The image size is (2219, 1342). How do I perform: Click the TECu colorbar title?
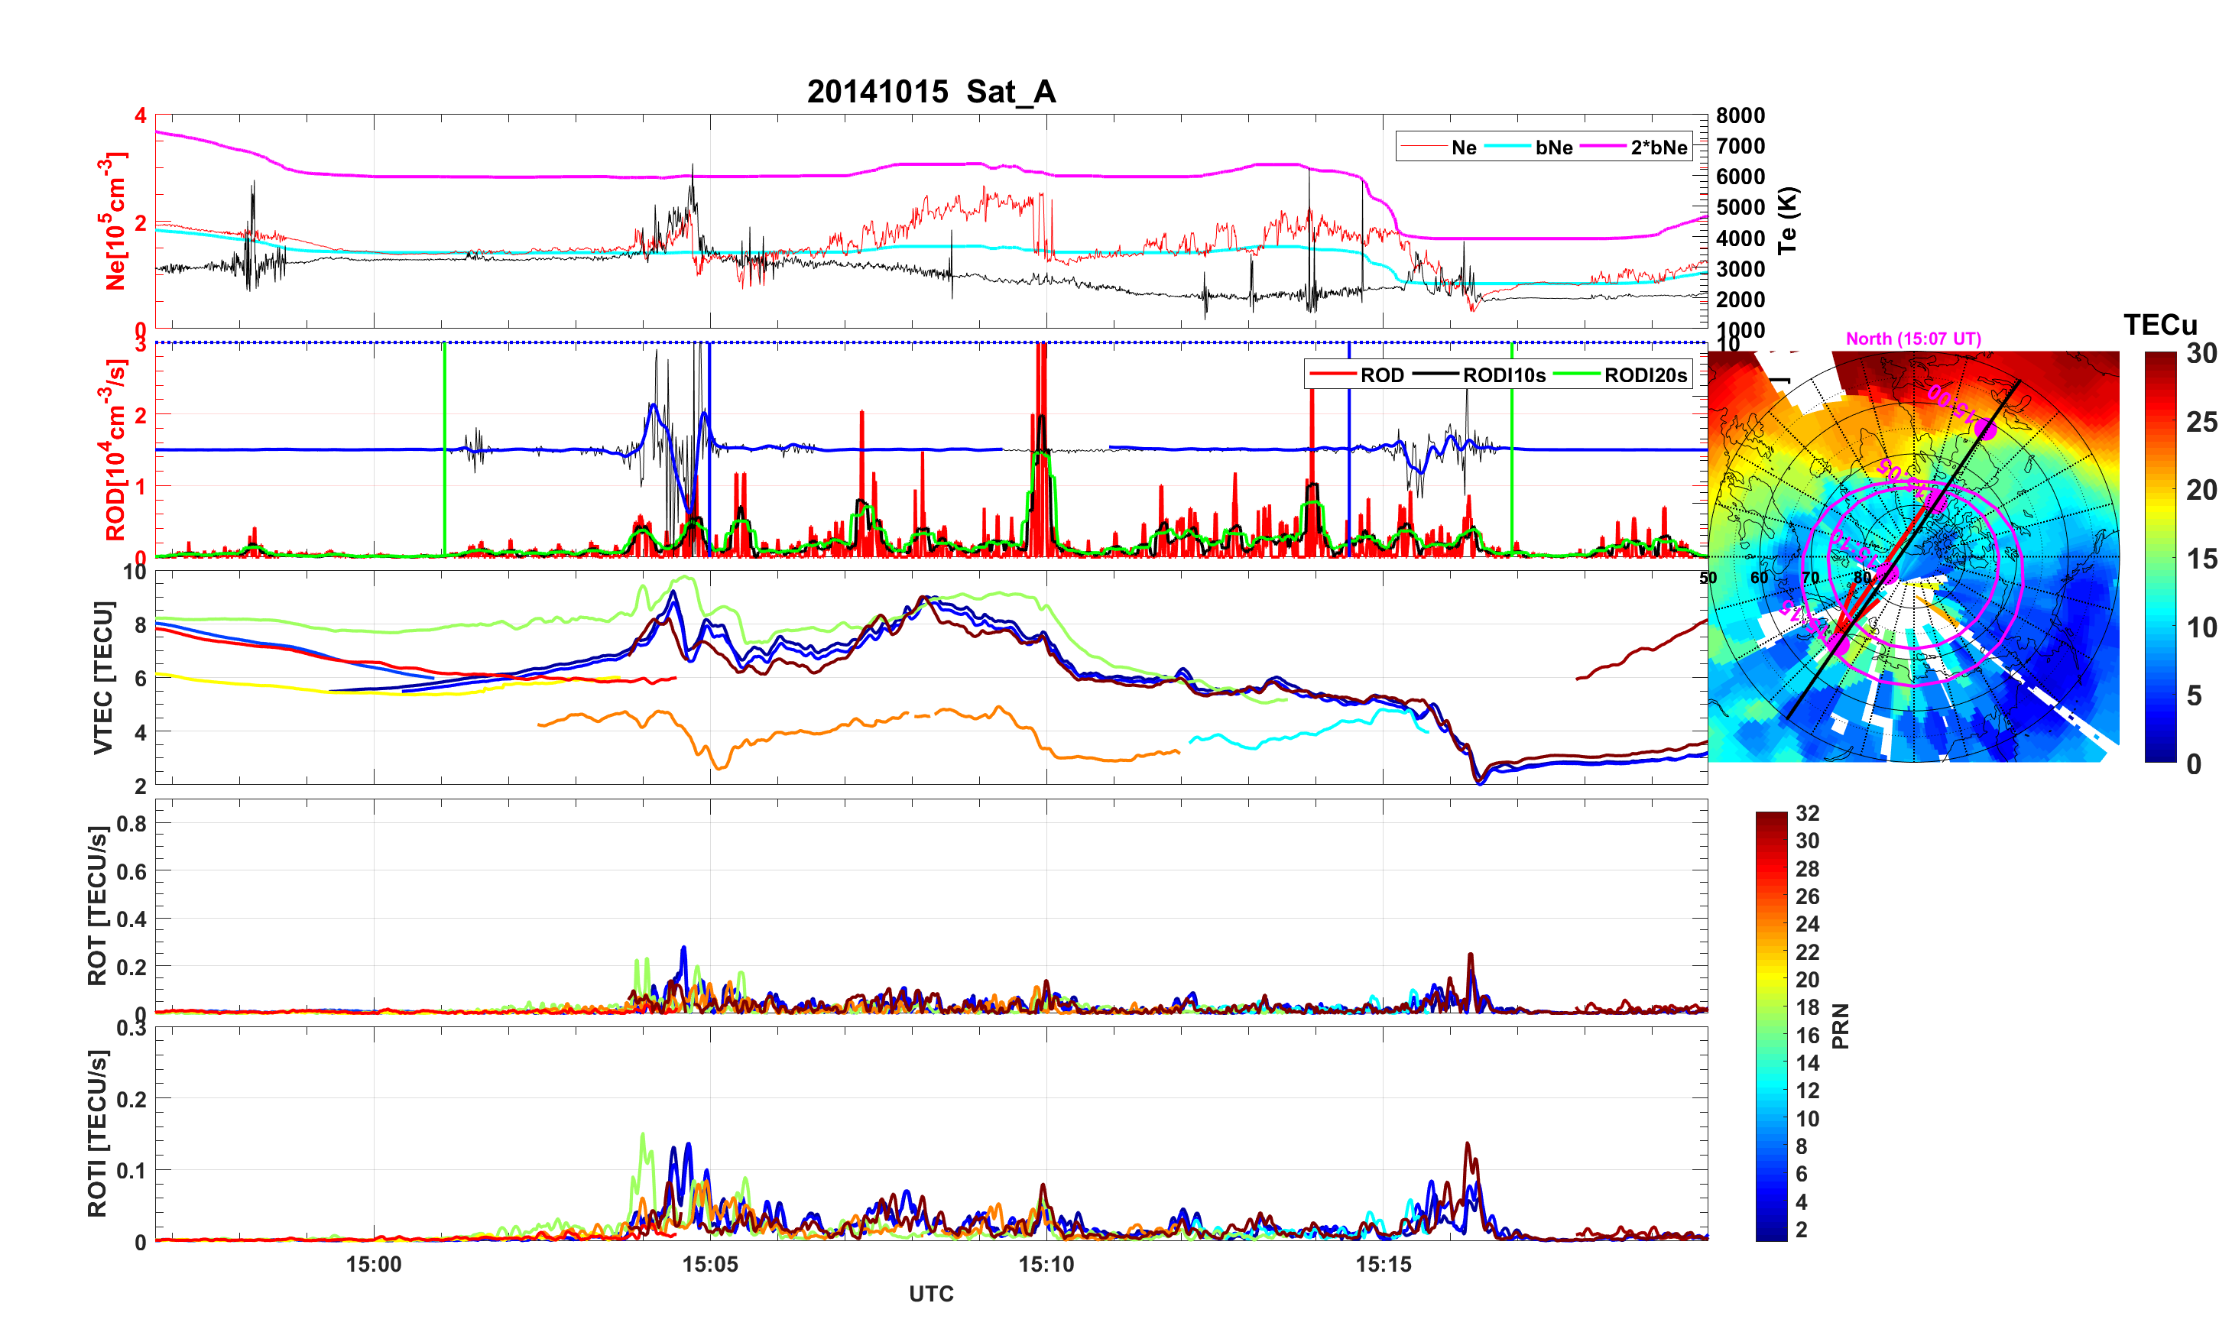point(2159,324)
